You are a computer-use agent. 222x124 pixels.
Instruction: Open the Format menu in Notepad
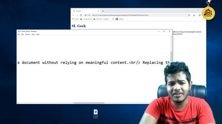28,34
